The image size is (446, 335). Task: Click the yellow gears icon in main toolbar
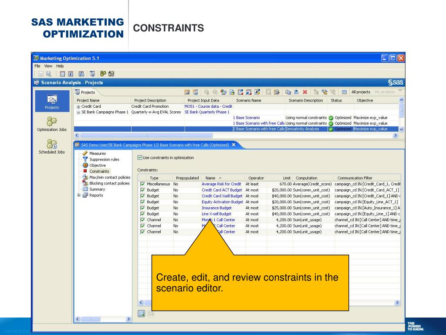[x=103, y=74]
